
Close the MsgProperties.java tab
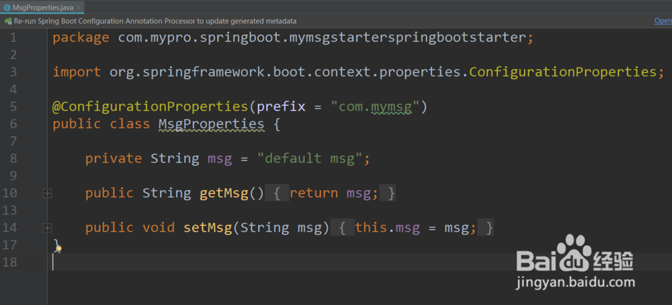point(79,7)
